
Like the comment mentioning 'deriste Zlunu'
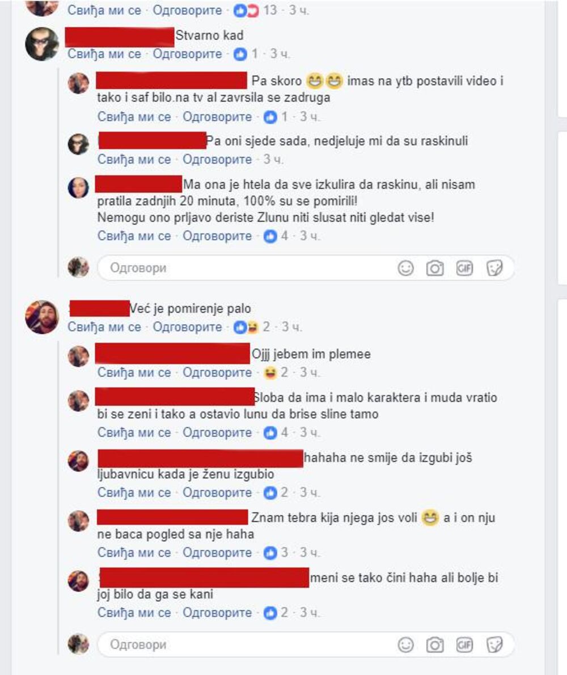click(134, 236)
